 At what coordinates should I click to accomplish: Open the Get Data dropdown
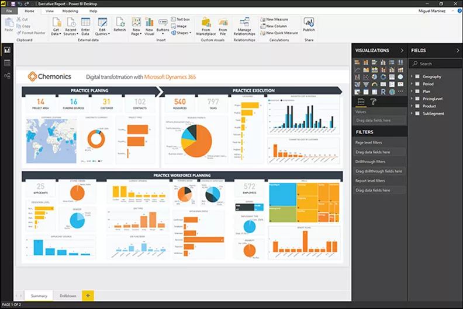[x=57, y=26]
